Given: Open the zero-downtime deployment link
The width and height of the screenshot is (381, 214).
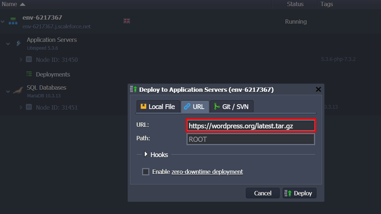Looking at the screenshot, I should coord(207,172).
